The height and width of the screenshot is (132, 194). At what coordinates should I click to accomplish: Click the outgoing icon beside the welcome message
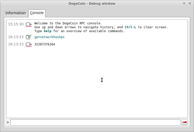(29, 24)
